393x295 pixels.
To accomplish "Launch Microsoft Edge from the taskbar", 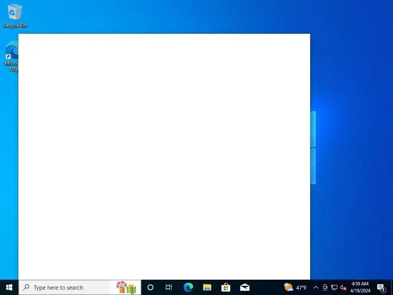I will [188, 287].
